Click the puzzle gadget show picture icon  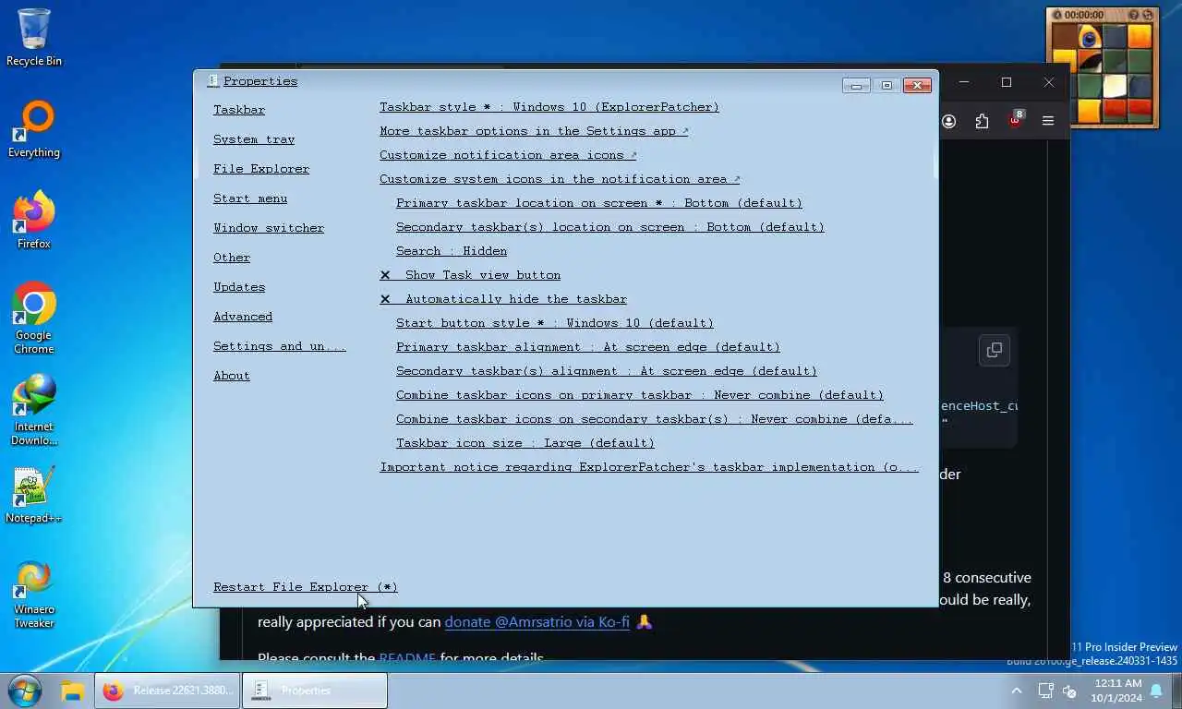[1135, 15]
